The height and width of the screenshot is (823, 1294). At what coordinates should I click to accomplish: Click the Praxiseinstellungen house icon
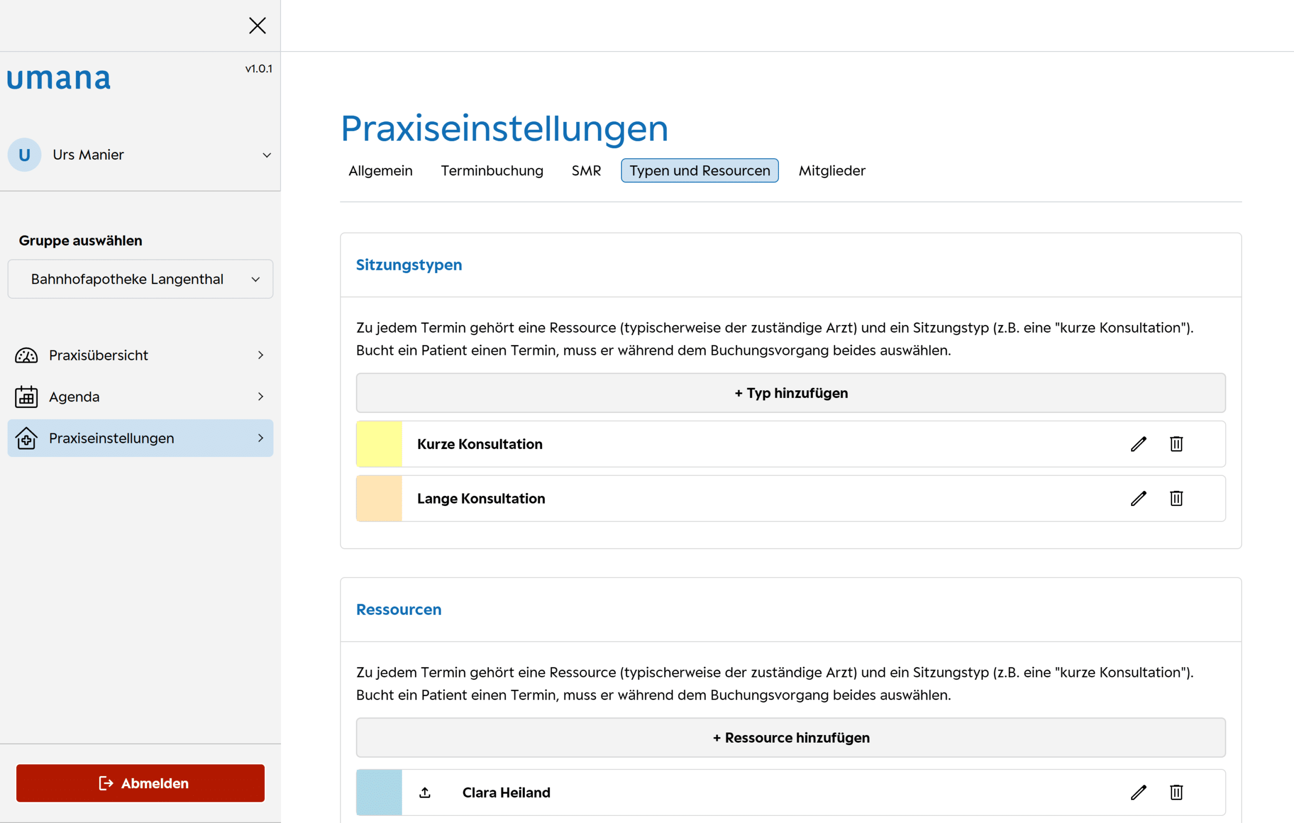[26, 438]
